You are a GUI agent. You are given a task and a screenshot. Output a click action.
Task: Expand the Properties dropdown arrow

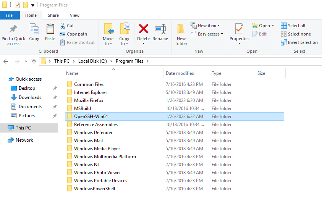coord(239,44)
